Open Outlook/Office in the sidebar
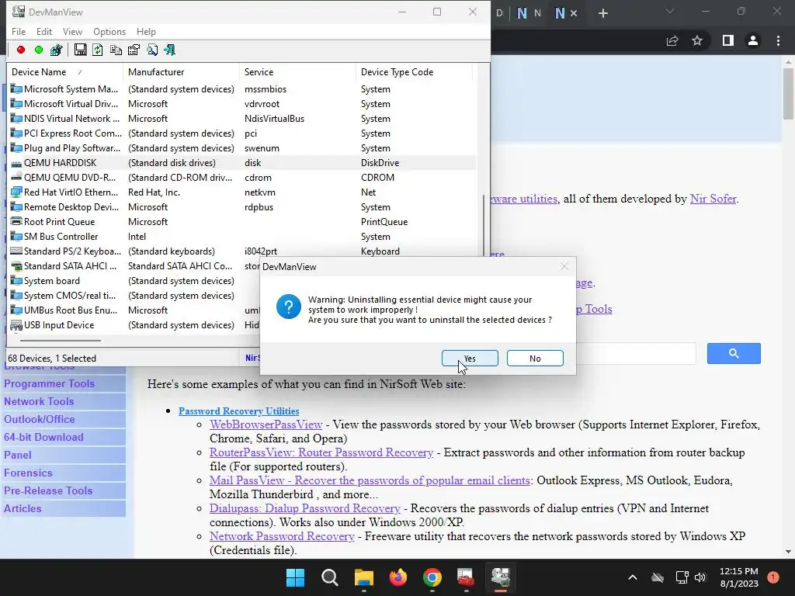The width and height of the screenshot is (795, 596). (x=40, y=419)
